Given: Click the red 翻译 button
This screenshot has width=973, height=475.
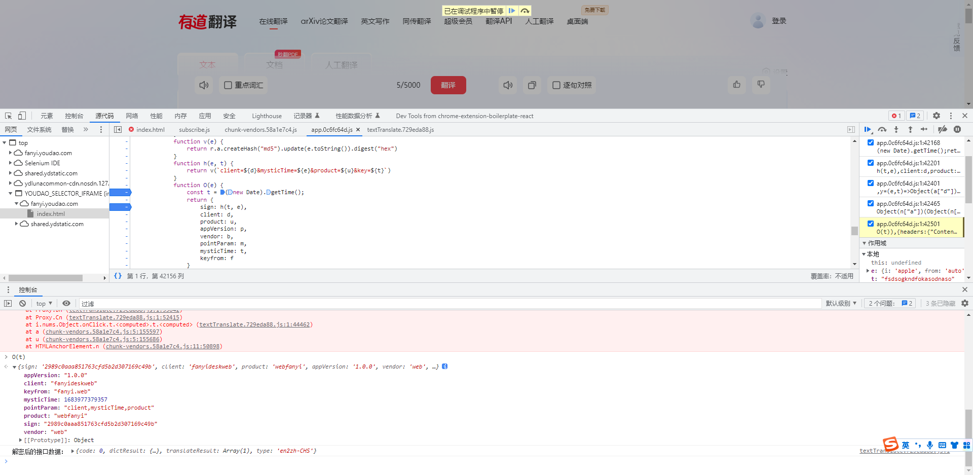Looking at the screenshot, I should pyautogui.click(x=448, y=85).
